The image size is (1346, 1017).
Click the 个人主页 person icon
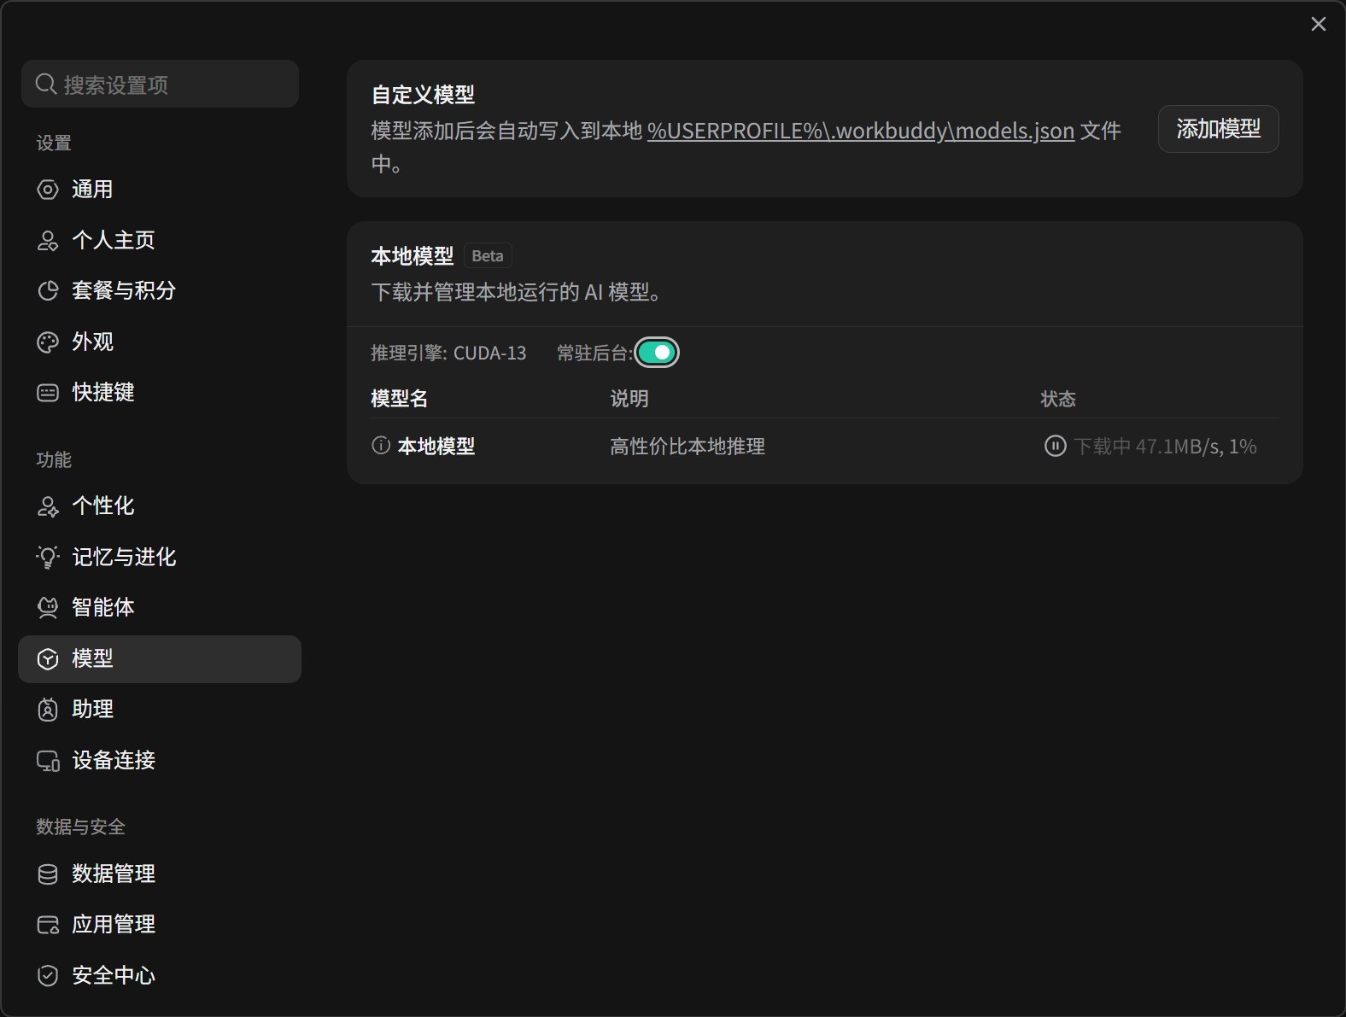pos(48,241)
